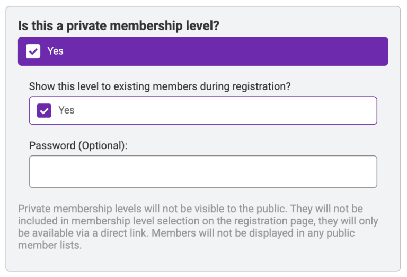Click the Yes label in purple bar
The width and height of the screenshot is (407, 277).
click(x=55, y=51)
